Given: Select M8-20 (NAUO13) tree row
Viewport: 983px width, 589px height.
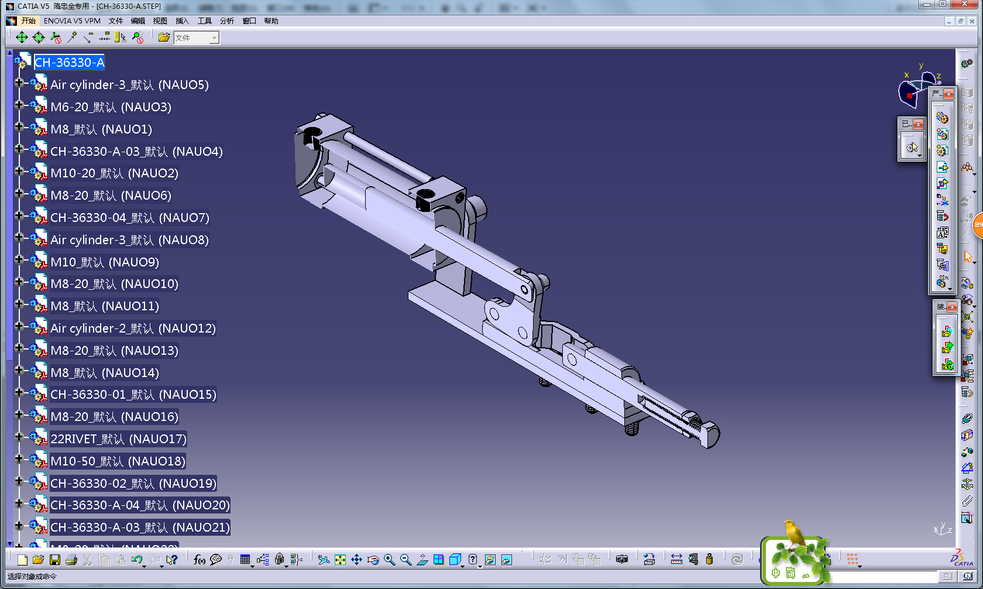Looking at the screenshot, I should click(x=114, y=351).
